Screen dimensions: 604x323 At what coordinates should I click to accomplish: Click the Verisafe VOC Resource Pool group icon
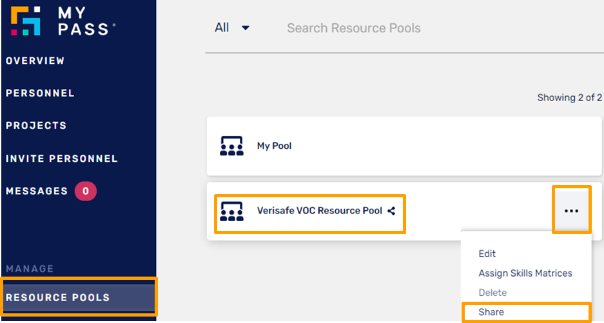(231, 211)
